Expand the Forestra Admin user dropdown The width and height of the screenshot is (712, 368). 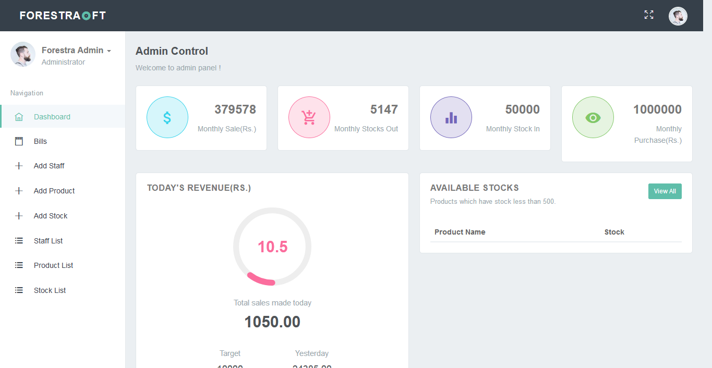click(76, 51)
